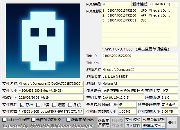Enable the 运行一个程序 checkbox

pyautogui.click(x=4, y=120)
